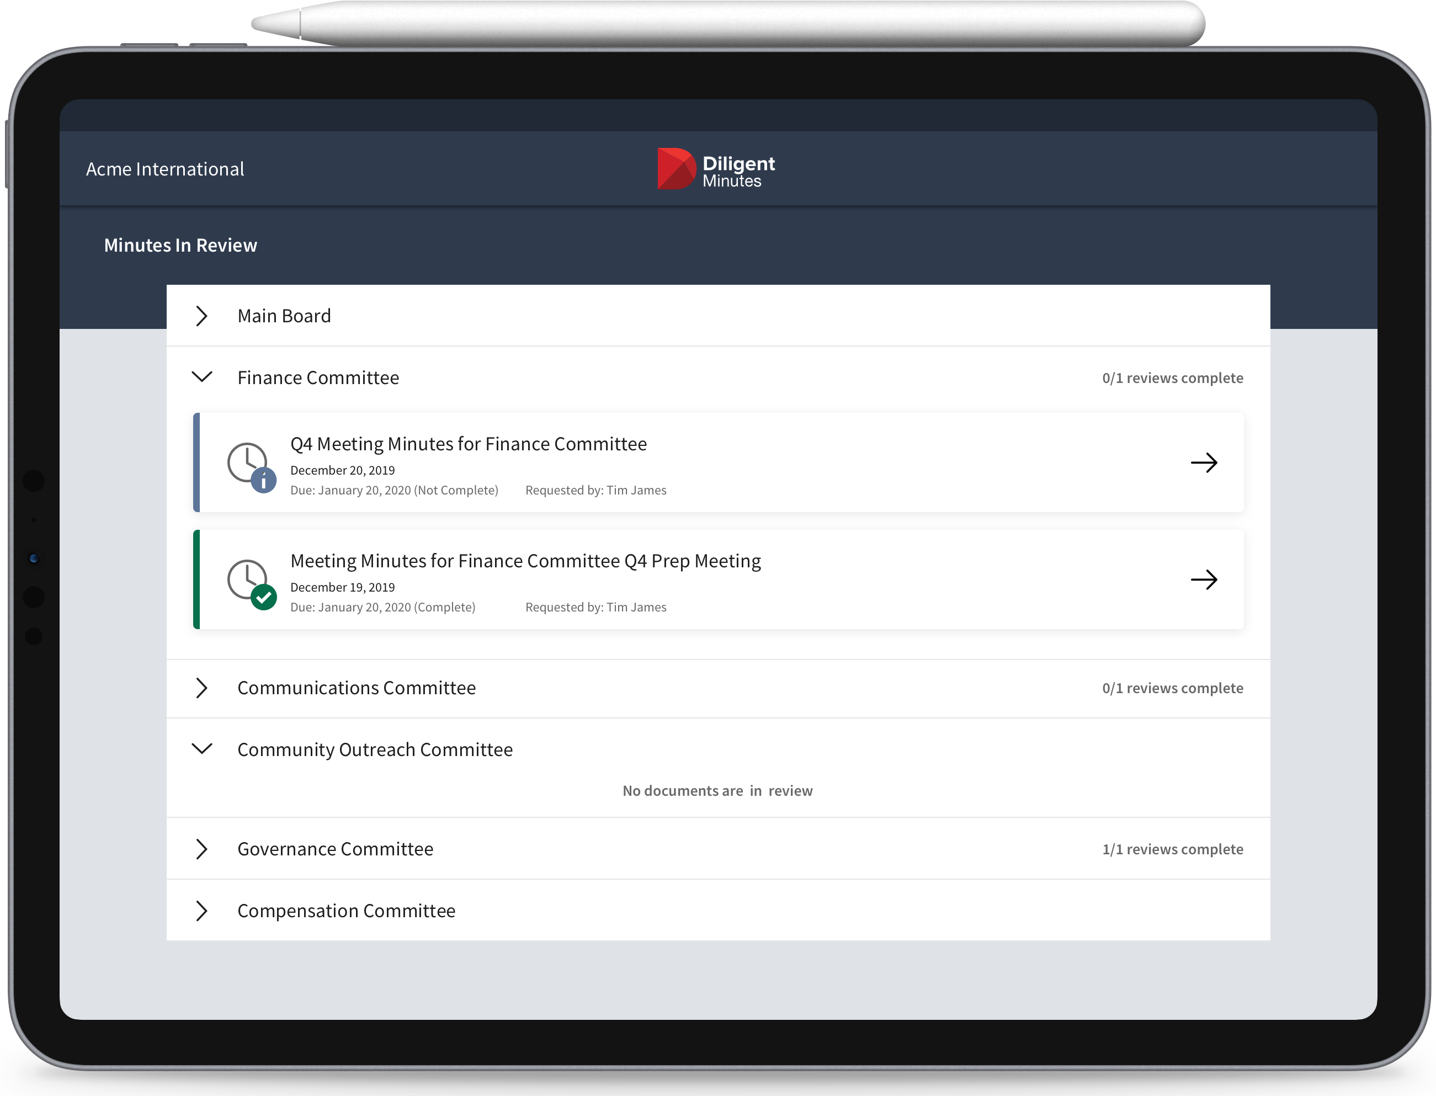Click Governance Committee 1/1 reviews complete status
This screenshot has width=1436, height=1096.
pyautogui.click(x=1172, y=849)
